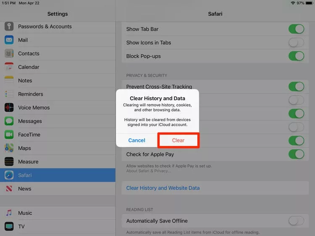This screenshot has height=236, width=315.
Task: Tap the Calendar app icon
Action: (x=9, y=67)
